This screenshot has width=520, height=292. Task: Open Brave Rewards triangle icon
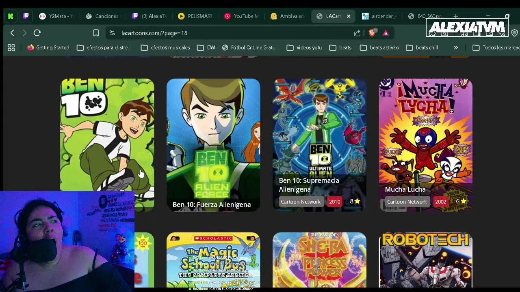point(386,33)
